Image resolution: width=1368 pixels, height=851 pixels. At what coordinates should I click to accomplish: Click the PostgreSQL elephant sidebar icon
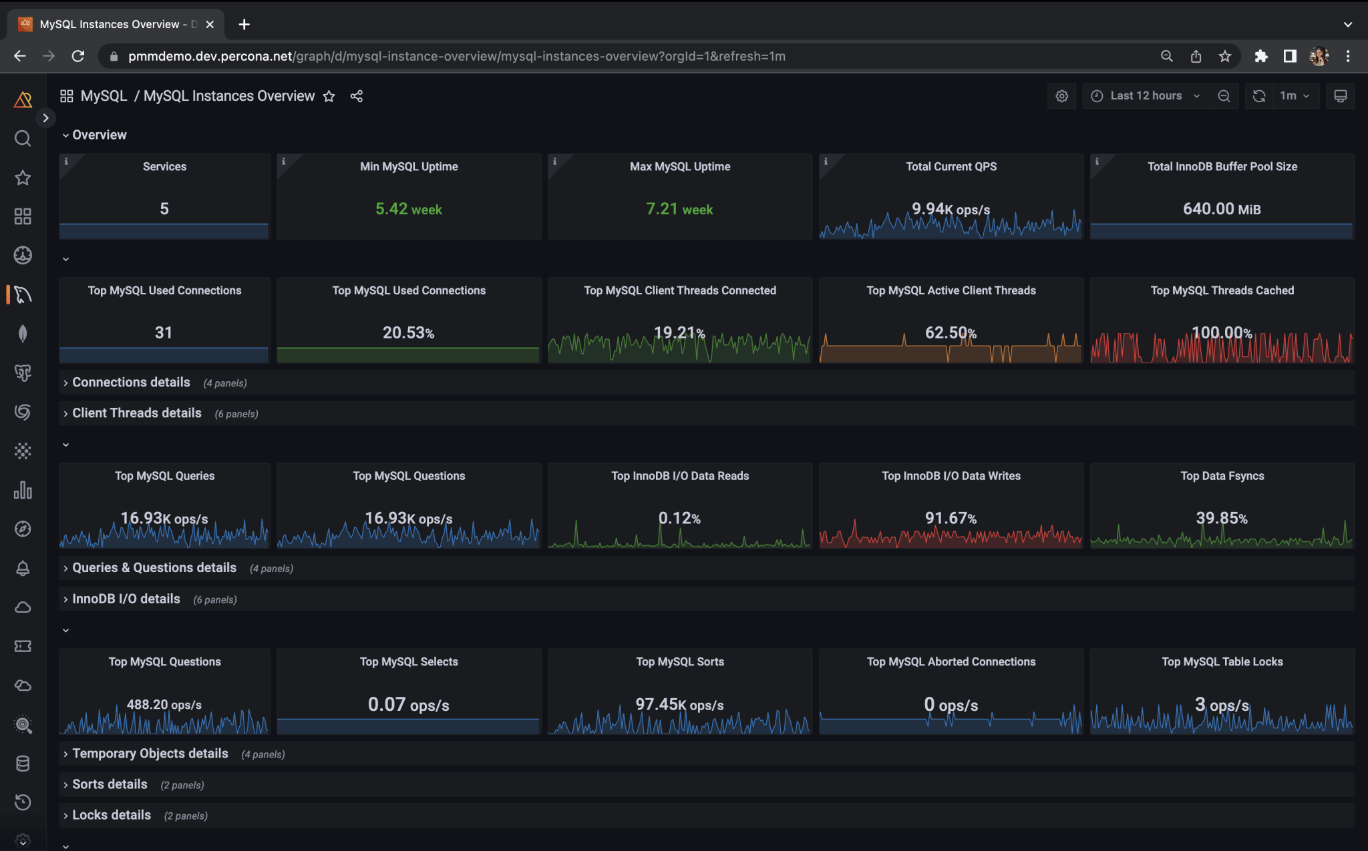pyautogui.click(x=23, y=374)
